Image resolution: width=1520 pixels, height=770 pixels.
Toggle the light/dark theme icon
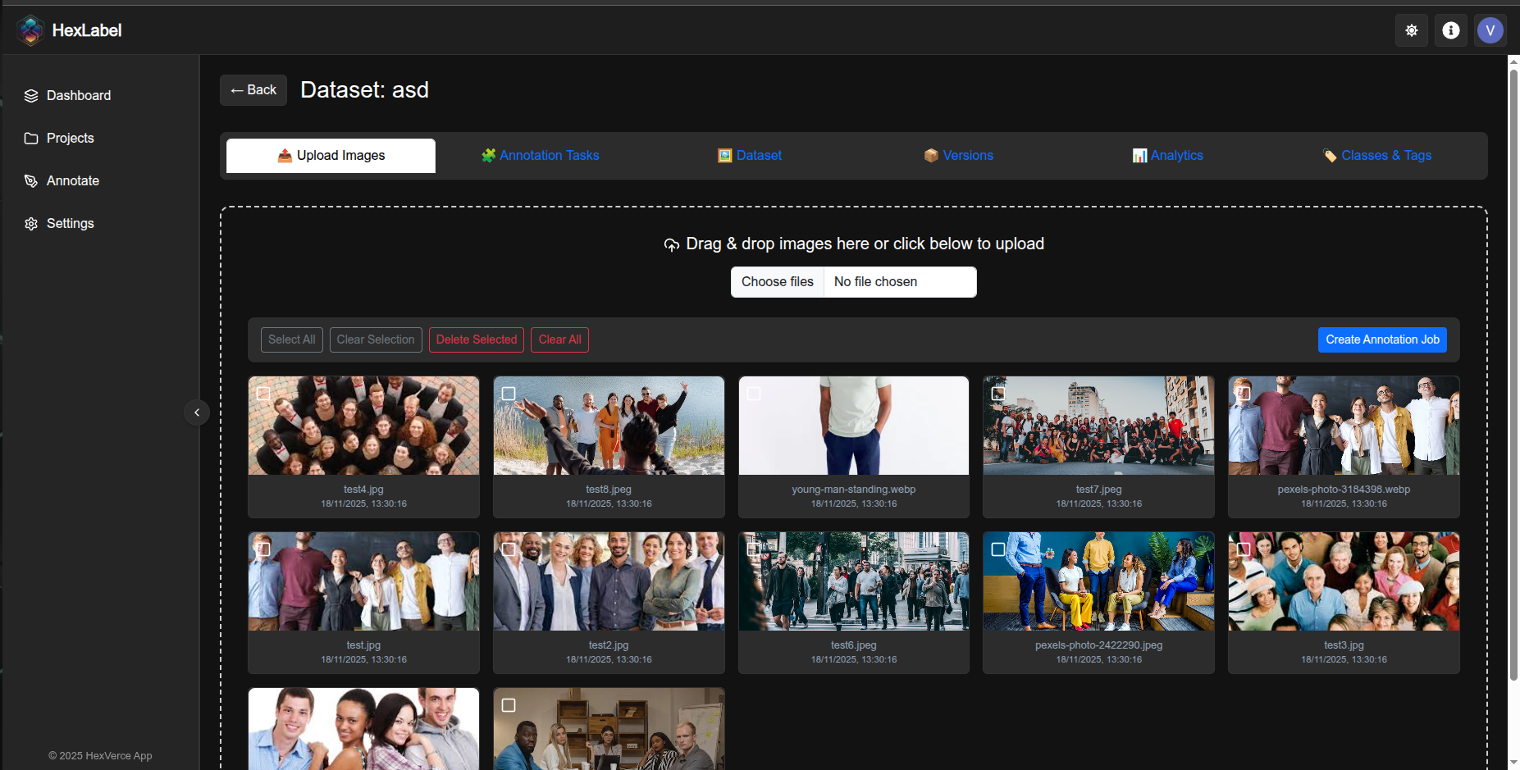point(1411,30)
